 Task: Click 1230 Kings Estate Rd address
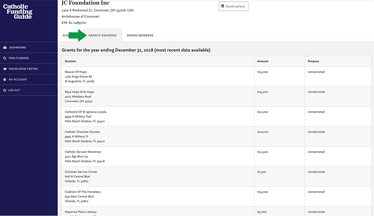pyautogui.click(x=78, y=77)
